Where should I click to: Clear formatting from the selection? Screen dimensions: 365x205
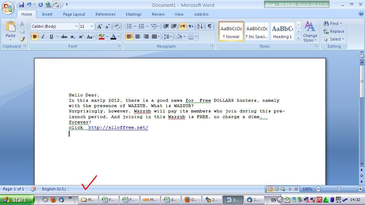point(117,26)
